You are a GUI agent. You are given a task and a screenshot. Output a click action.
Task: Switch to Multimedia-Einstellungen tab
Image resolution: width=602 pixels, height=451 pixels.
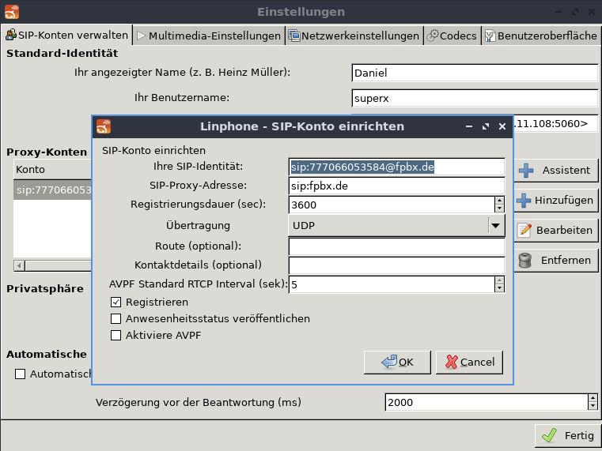pyautogui.click(x=209, y=36)
